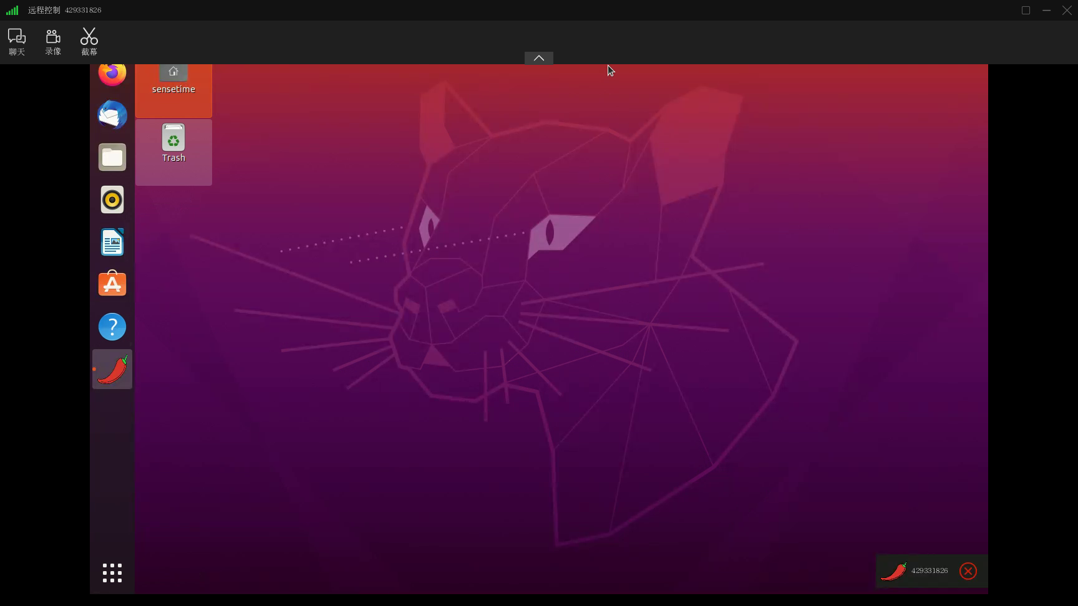Collapse the remote control toolbar chevron
1078x606 pixels.
point(539,58)
